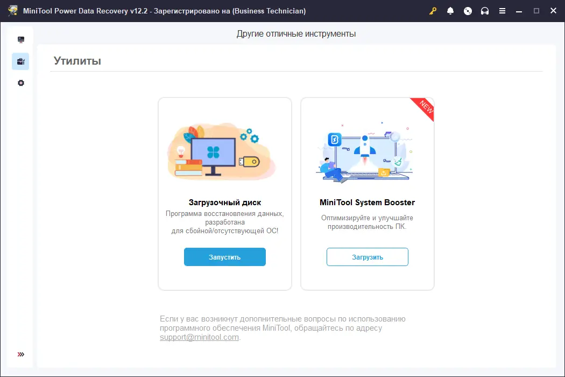Click the MiniTool app logo icon

(13, 10)
